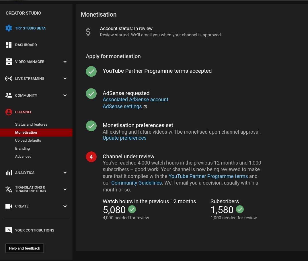Image resolution: width=308 pixels, height=261 pixels.
Task: Open the Analytics menu item
Action: [25, 173]
